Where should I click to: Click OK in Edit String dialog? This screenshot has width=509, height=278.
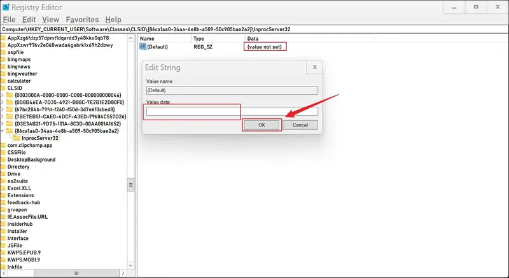261,125
